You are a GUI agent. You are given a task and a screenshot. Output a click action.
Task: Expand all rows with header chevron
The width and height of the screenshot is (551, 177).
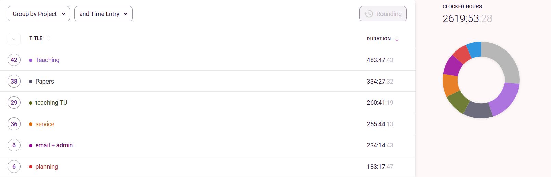(x=14, y=39)
